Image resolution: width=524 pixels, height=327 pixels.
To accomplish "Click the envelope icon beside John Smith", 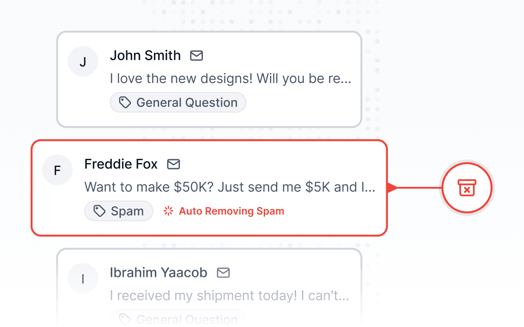I will (196, 55).
